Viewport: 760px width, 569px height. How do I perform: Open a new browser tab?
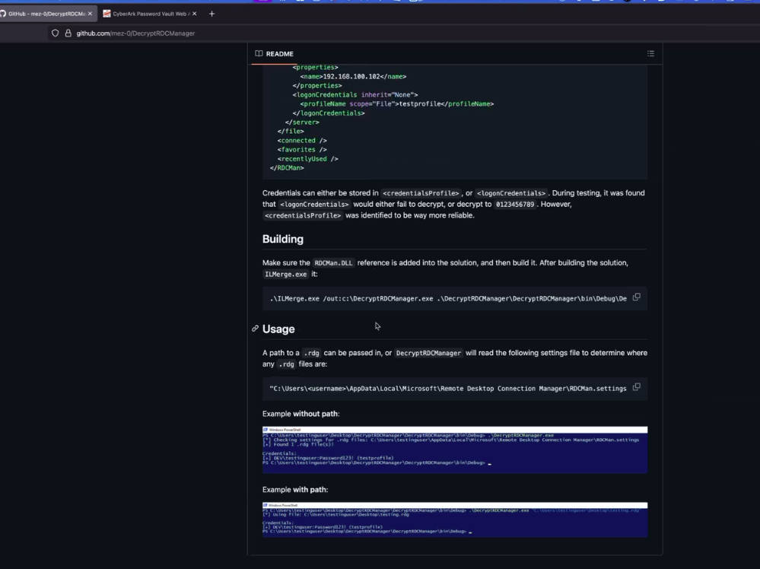[x=211, y=14]
